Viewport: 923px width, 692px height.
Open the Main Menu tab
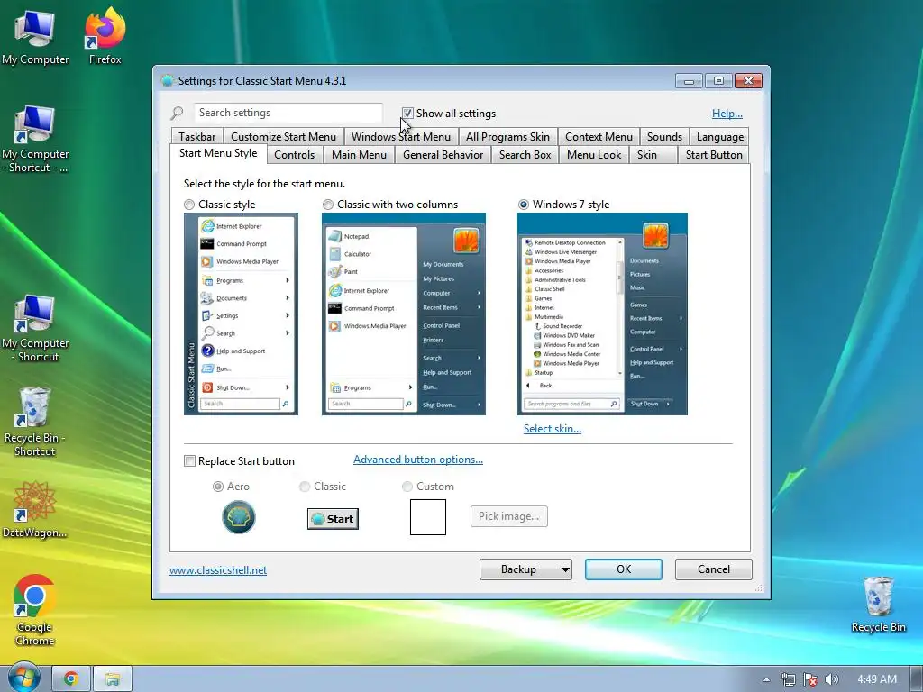click(359, 155)
